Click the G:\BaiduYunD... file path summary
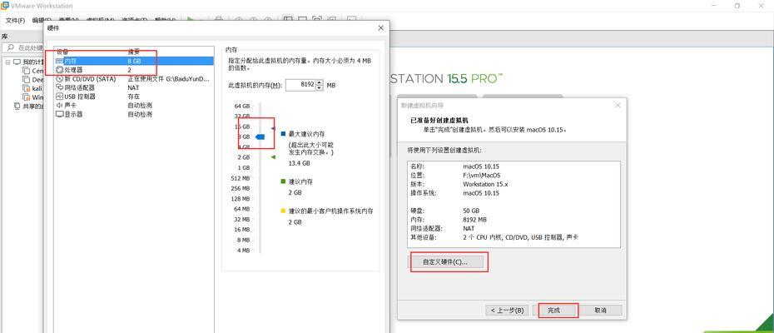This screenshot has height=333, width=774. click(x=168, y=78)
